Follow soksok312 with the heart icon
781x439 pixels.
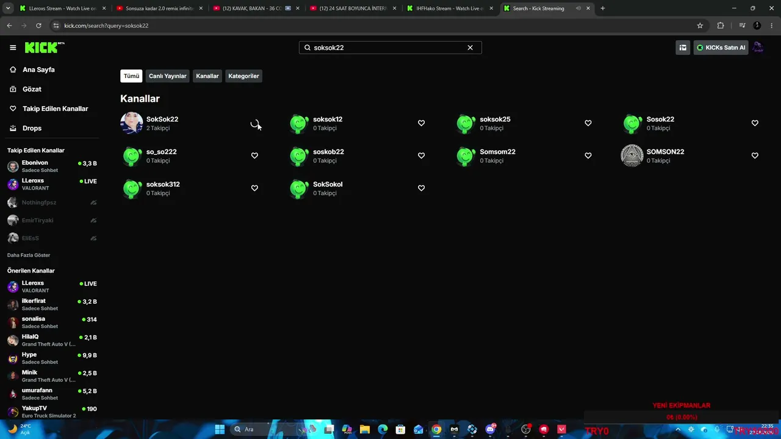(x=254, y=188)
